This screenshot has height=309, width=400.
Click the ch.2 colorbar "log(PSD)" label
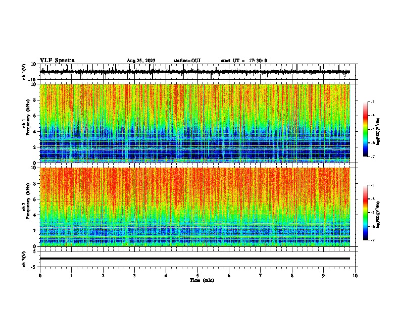pyautogui.click(x=378, y=215)
